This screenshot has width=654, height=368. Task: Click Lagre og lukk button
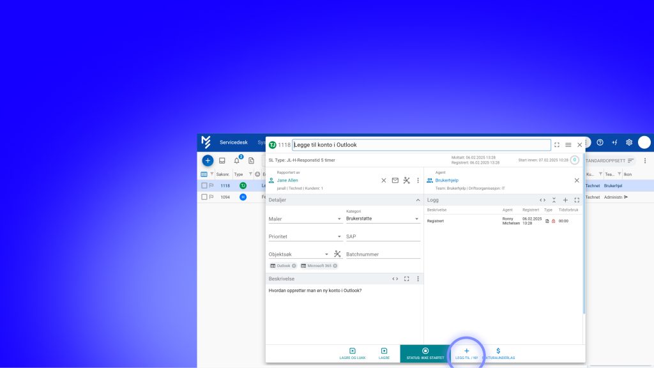(353, 354)
